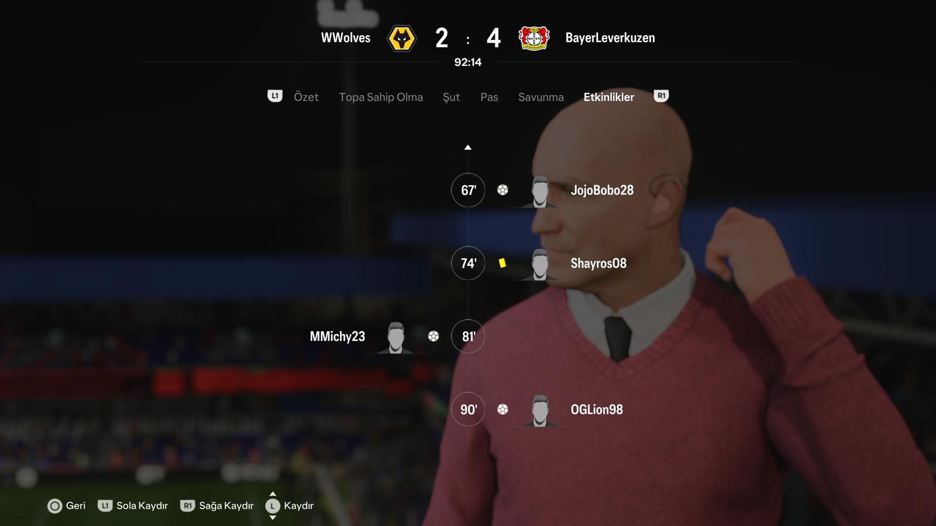Select the Sağa Kaydır button
The image size is (936, 526).
click(x=217, y=506)
